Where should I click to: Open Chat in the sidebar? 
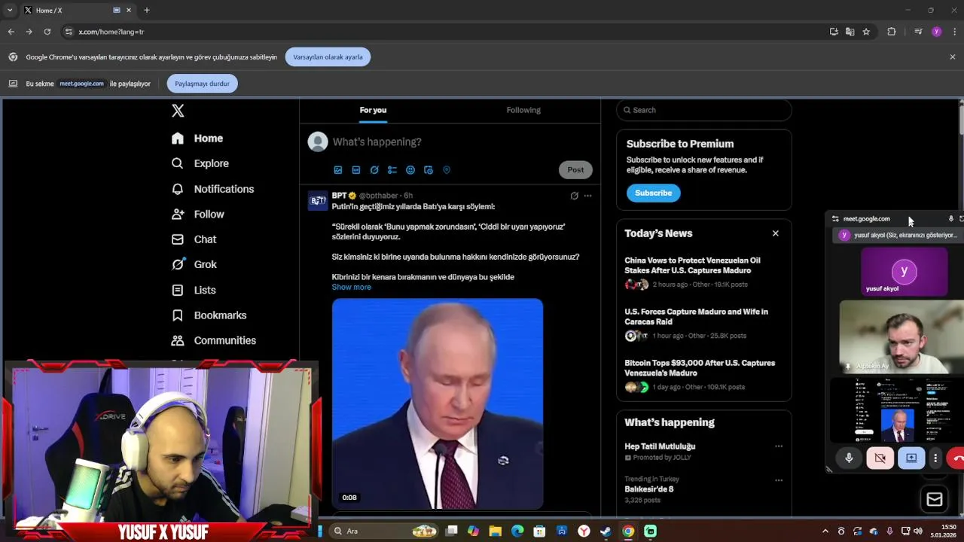[x=194, y=239]
